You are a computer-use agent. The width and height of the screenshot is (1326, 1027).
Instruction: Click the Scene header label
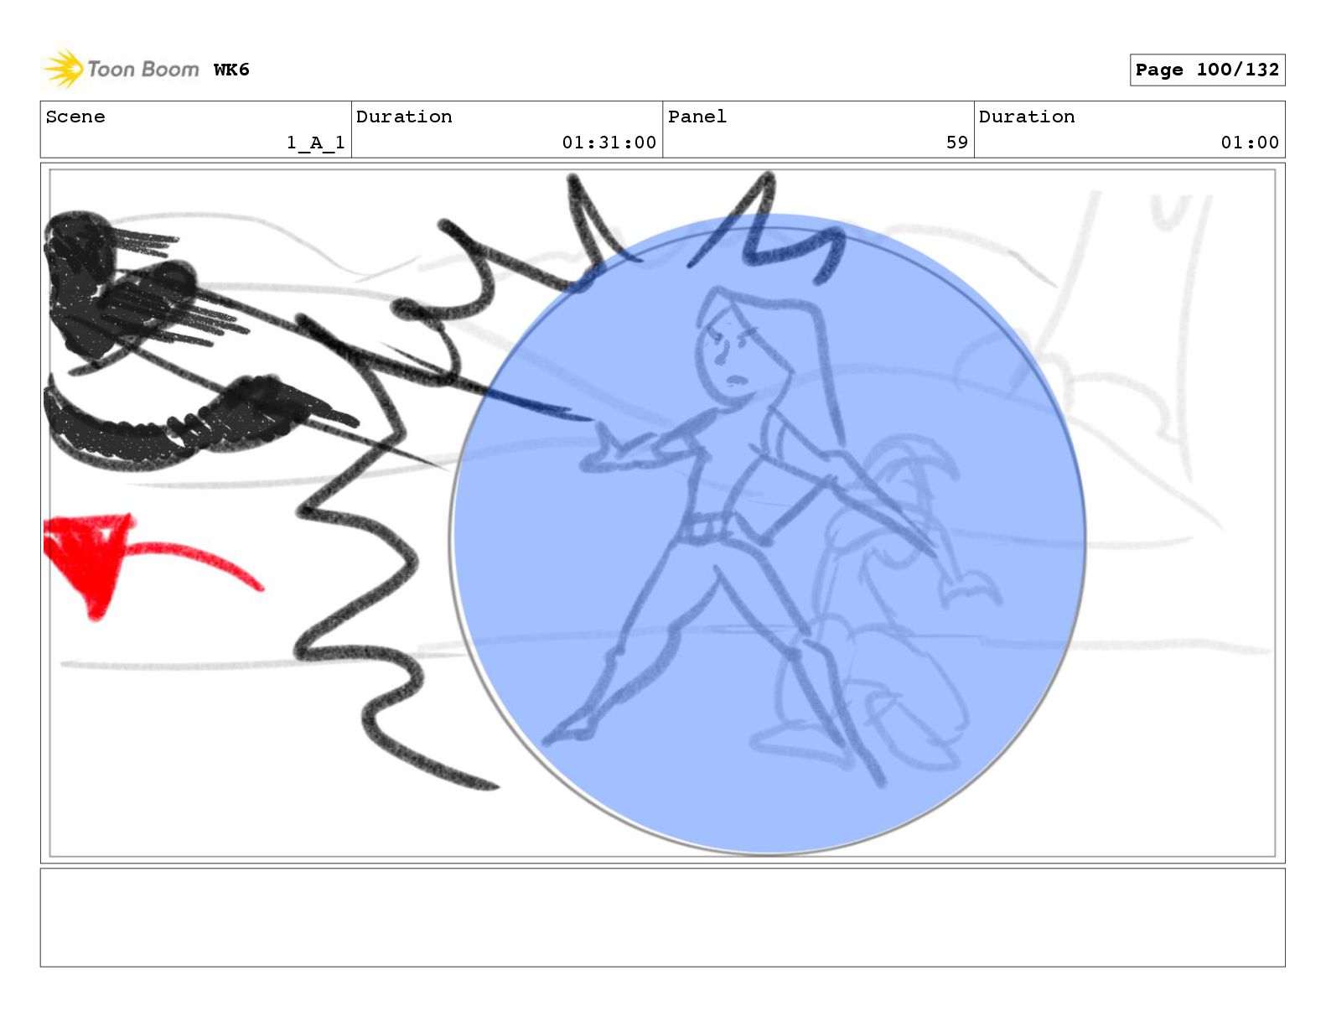[75, 117]
